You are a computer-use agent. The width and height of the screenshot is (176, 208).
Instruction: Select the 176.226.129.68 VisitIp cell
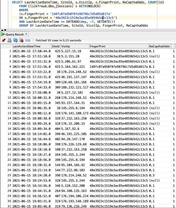(75, 144)
